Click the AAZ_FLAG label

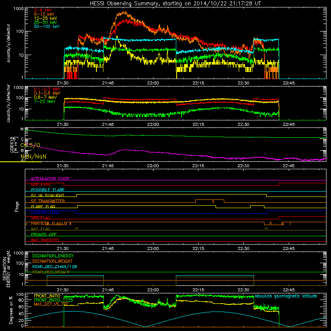point(41,229)
